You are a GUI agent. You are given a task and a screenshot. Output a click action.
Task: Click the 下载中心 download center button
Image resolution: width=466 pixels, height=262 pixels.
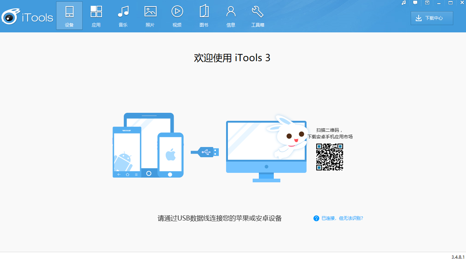coord(432,18)
